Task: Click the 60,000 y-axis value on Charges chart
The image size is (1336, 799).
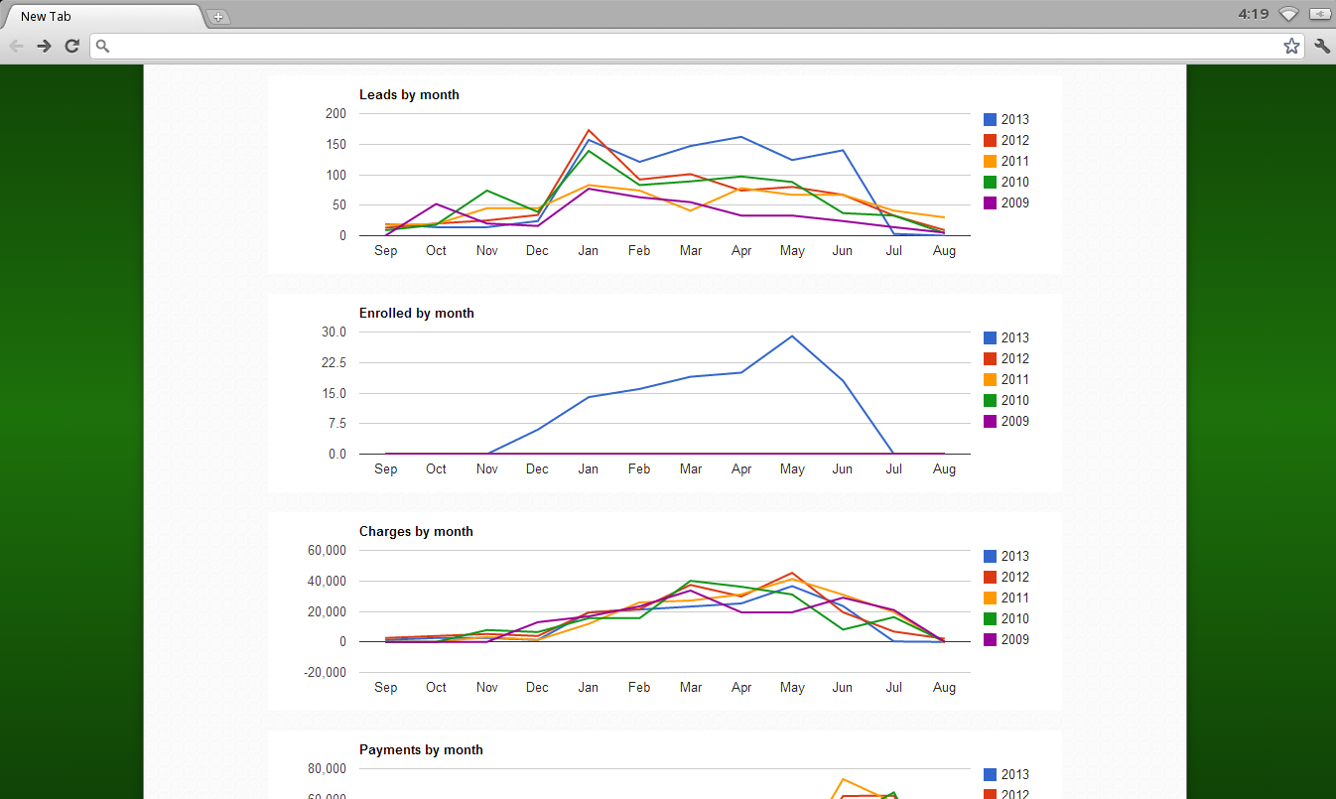Action: pos(328,550)
